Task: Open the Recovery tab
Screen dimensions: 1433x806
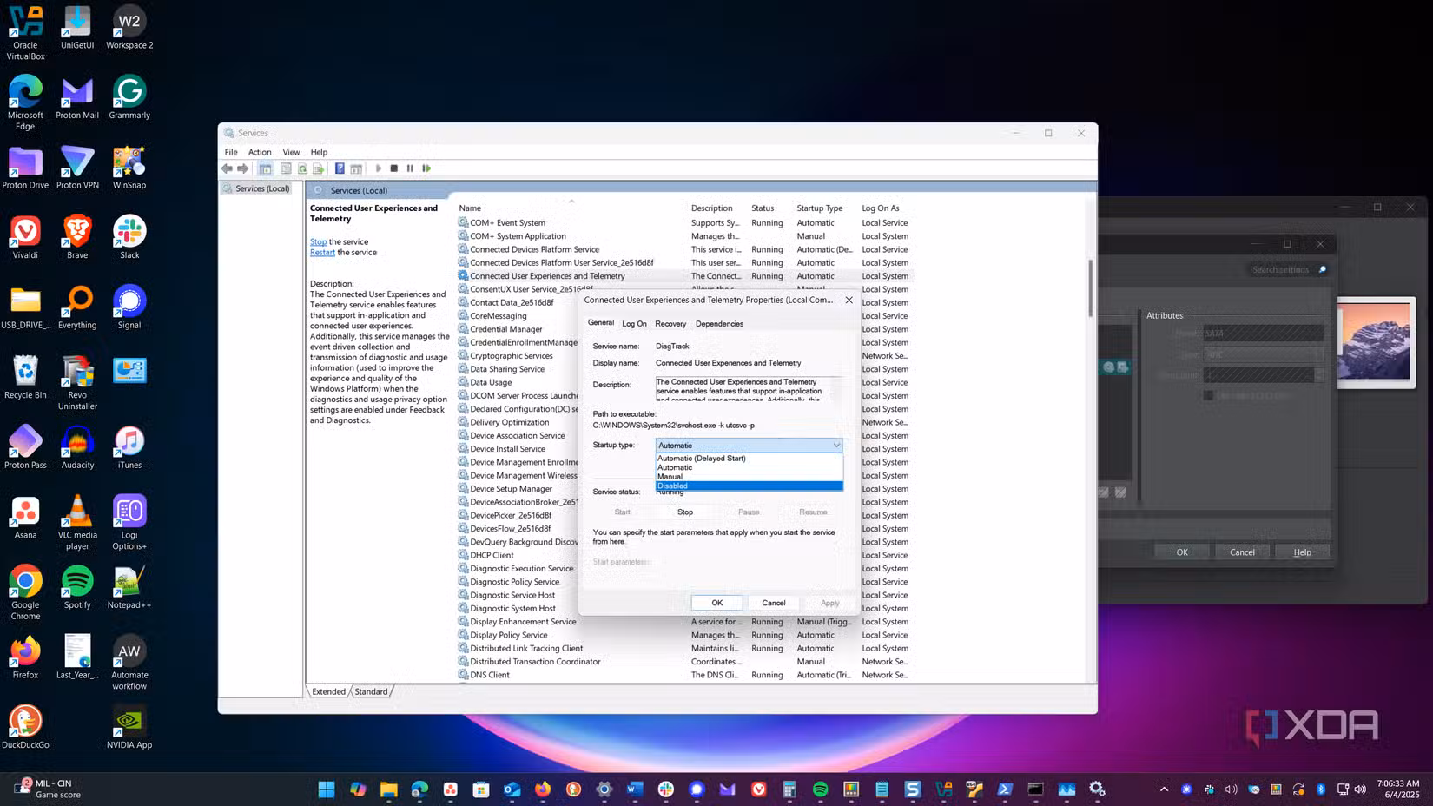Action: pyautogui.click(x=670, y=323)
